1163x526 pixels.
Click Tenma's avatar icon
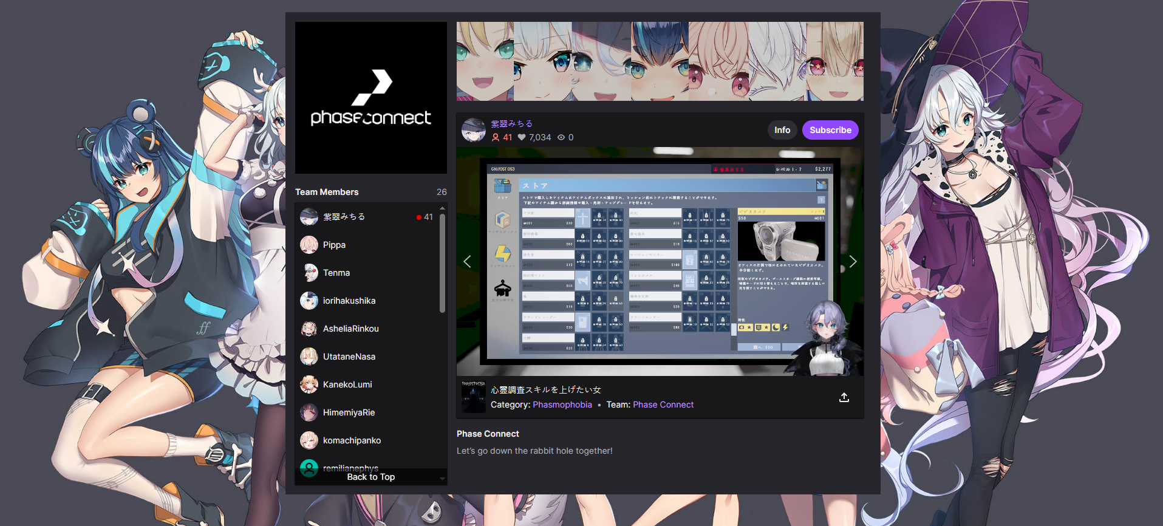click(309, 273)
